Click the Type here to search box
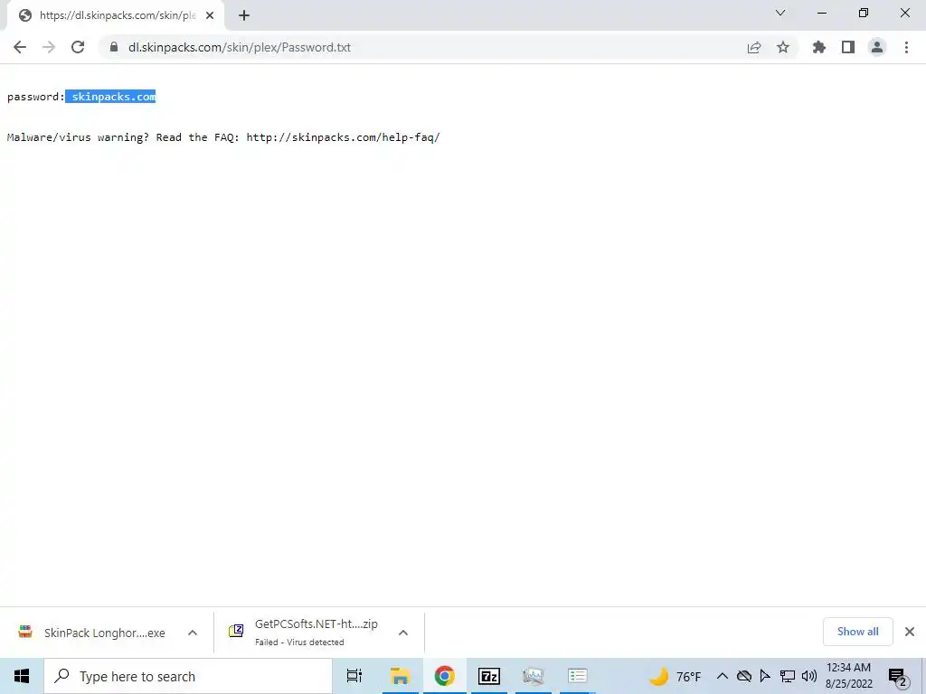Screen dimensions: 926x694 pyautogui.click(x=188, y=676)
